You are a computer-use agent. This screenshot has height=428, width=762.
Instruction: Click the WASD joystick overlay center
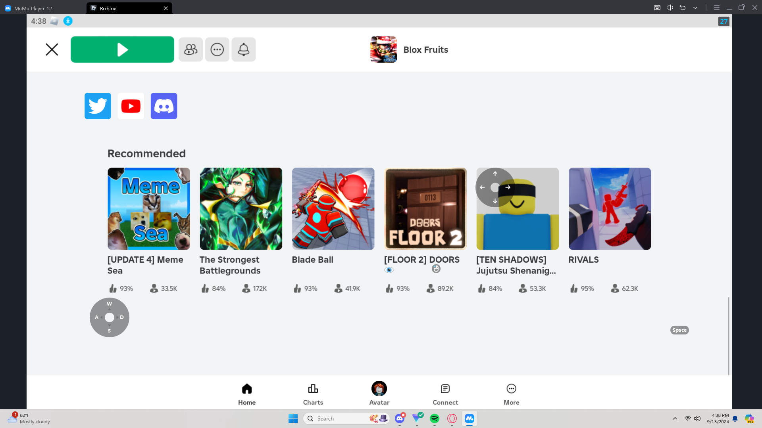click(x=110, y=317)
